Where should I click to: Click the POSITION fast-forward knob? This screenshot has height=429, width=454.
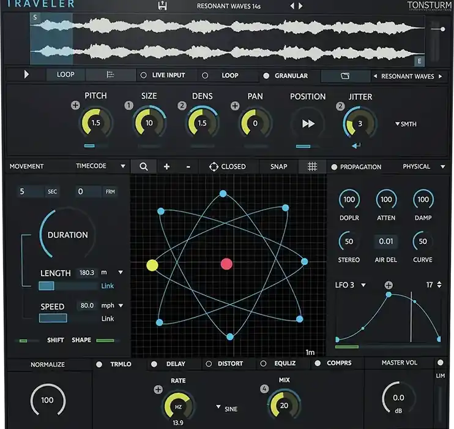pos(308,124)
